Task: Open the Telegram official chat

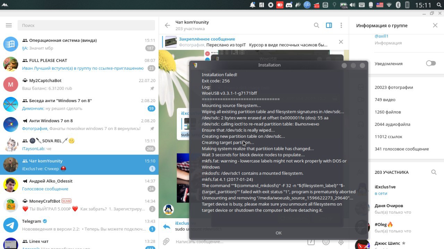Action: 79,225
